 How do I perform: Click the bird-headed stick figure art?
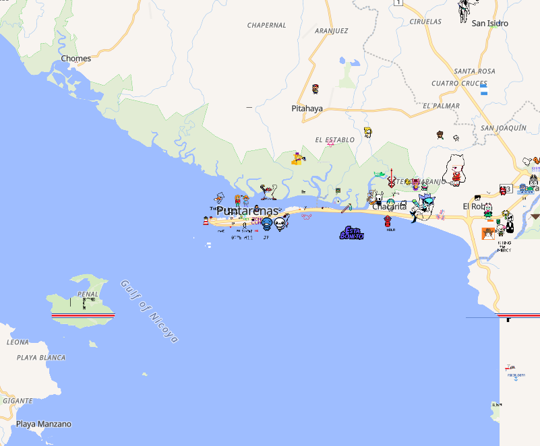[268, 192]
